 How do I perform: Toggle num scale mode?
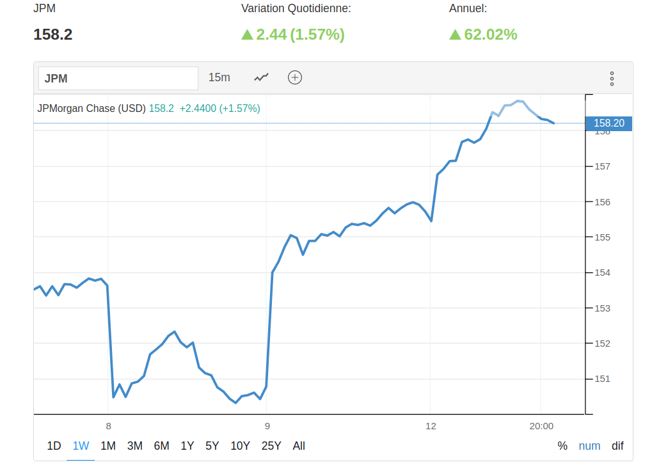tap(589, 446)
